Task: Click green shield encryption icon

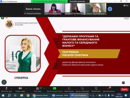Action: (x=3, y=18)
